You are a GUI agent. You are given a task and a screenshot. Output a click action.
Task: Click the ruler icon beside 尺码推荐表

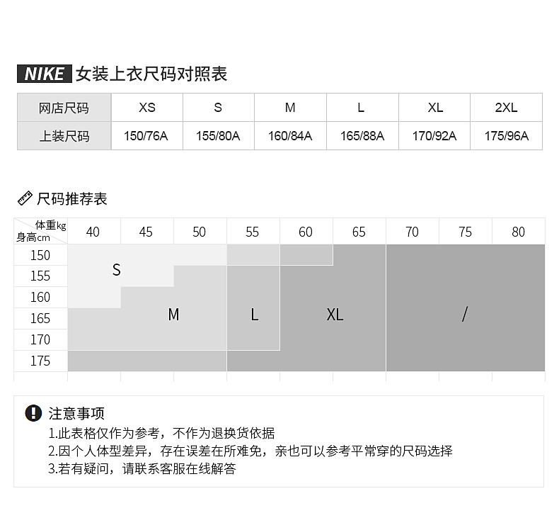pos(25,198)
